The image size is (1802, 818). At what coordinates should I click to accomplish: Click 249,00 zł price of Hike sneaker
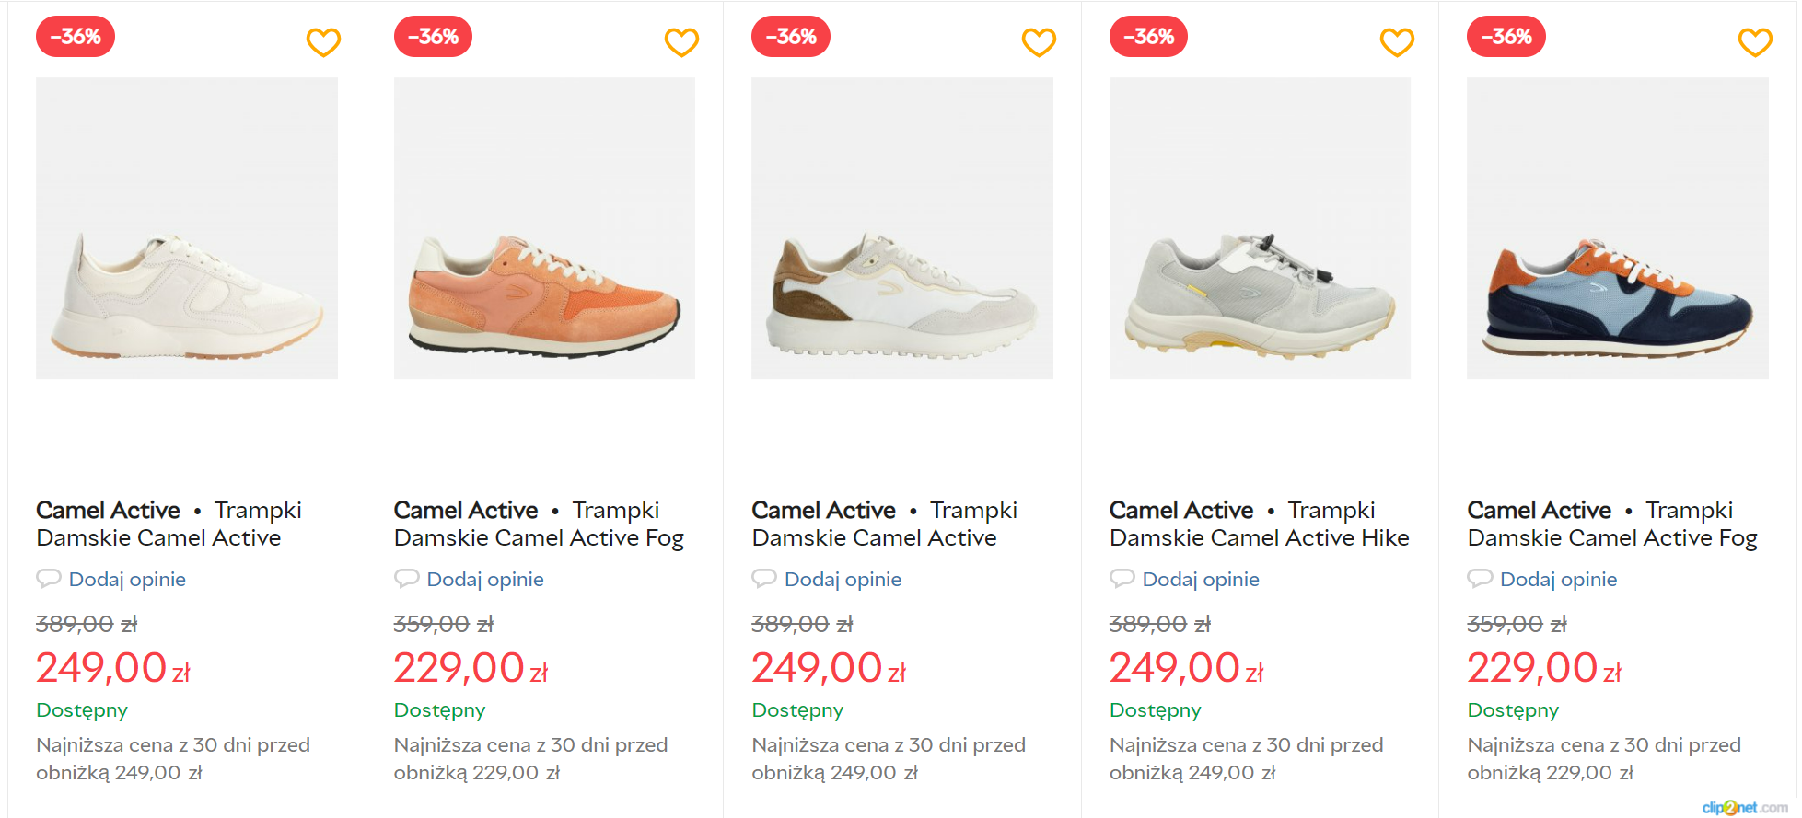[x=1186, y=668]
